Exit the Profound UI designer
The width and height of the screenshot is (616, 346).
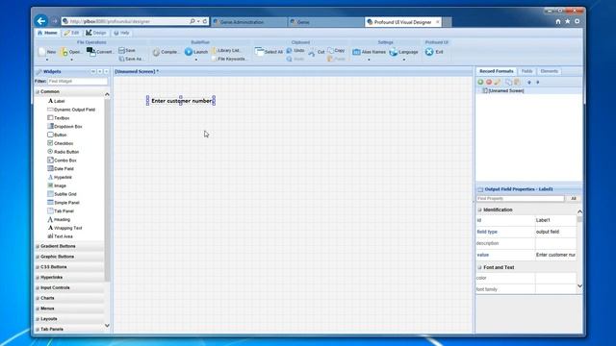(x=434, y=52)
